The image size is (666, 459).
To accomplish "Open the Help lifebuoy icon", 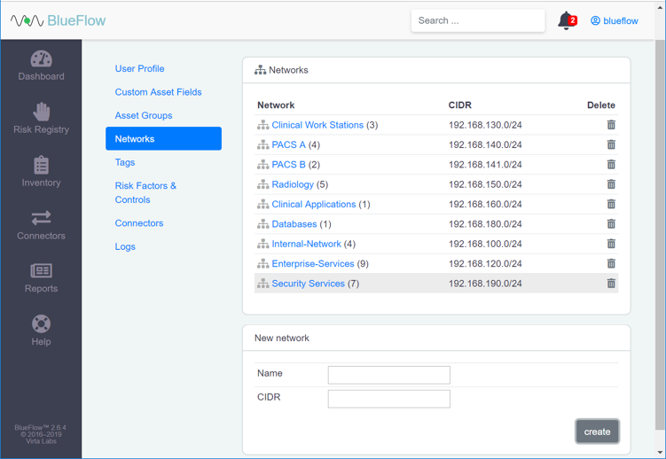I will click(41, 324).
